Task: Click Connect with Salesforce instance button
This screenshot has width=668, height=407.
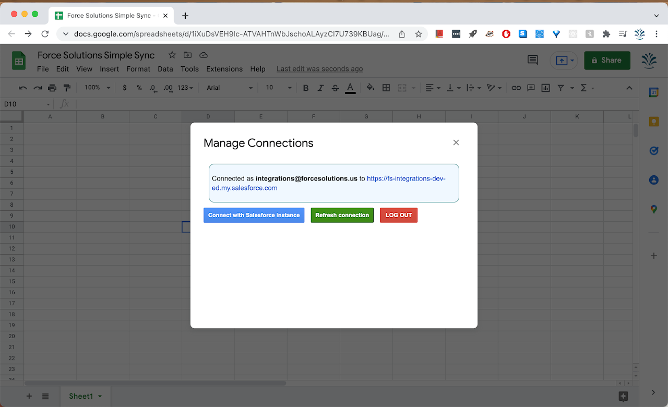Action: [x=254, y=215]
